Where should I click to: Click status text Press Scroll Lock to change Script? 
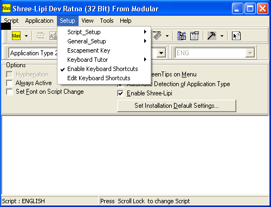click(145, 201)
